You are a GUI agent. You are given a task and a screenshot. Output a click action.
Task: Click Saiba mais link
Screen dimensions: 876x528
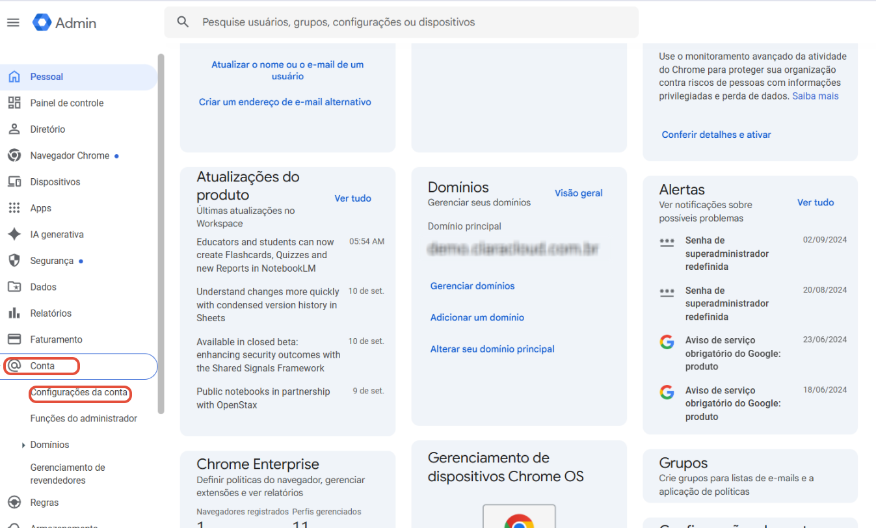[x=816, y=96]
